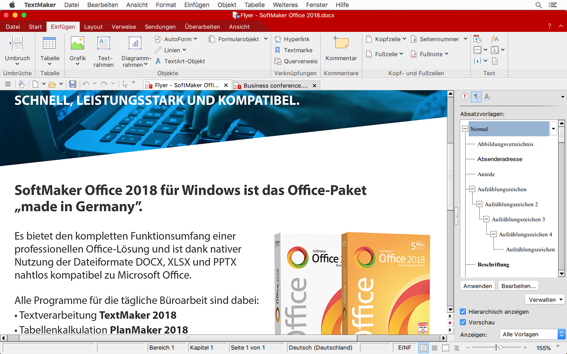Screen dimensions: 567x354
Task: Switch to standard page view icon
Action: coord(423,348)
